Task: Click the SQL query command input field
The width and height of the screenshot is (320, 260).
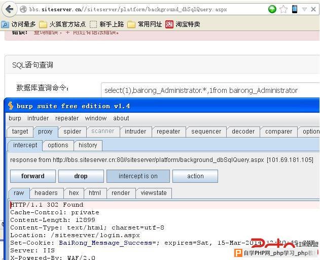Action: [210, 90]
